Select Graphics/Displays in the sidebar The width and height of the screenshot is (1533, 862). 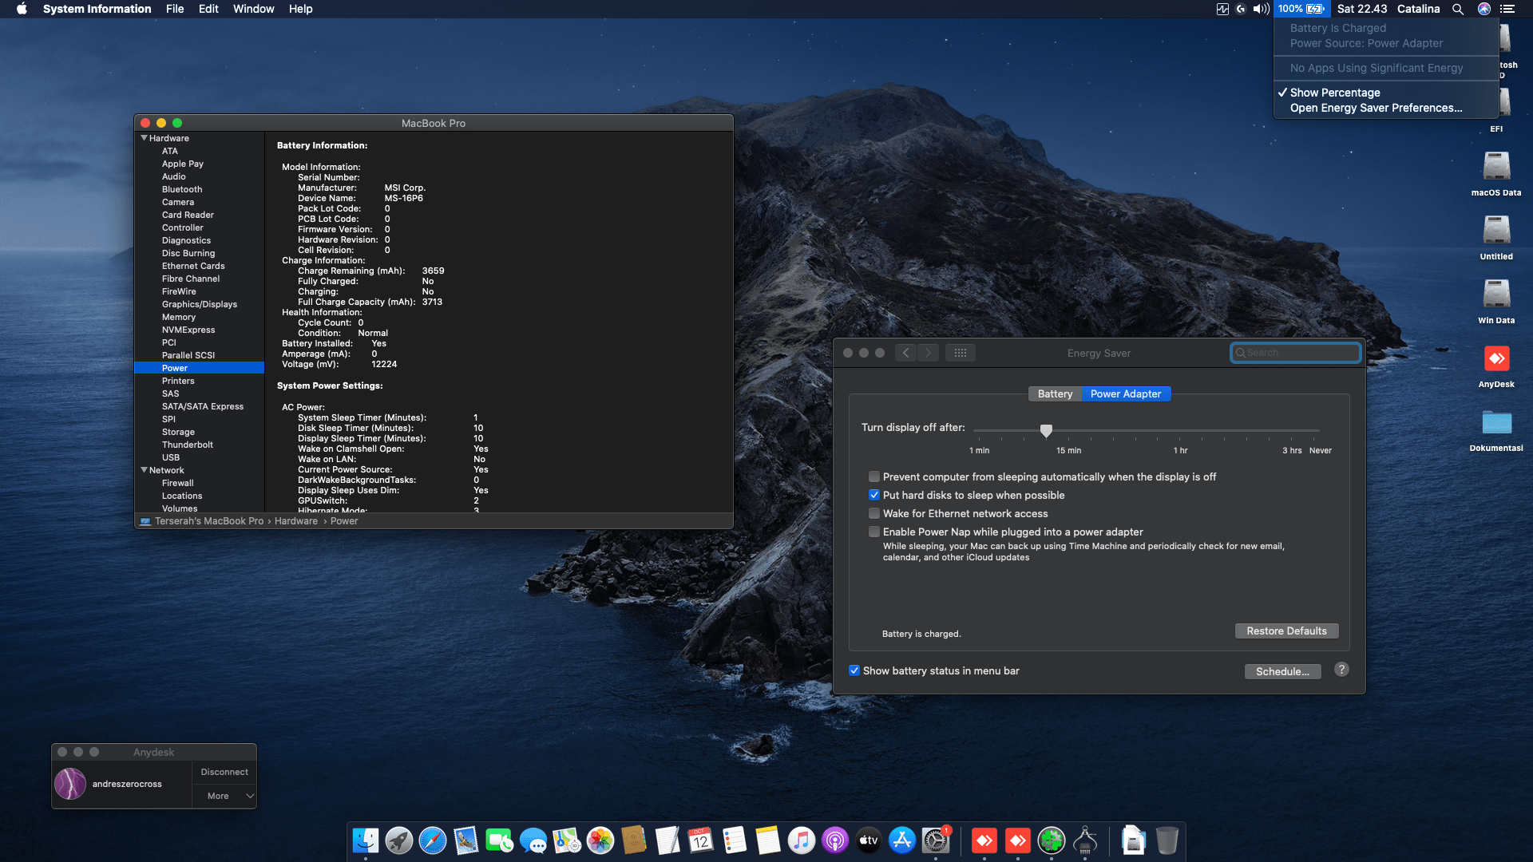pos(199,304)
